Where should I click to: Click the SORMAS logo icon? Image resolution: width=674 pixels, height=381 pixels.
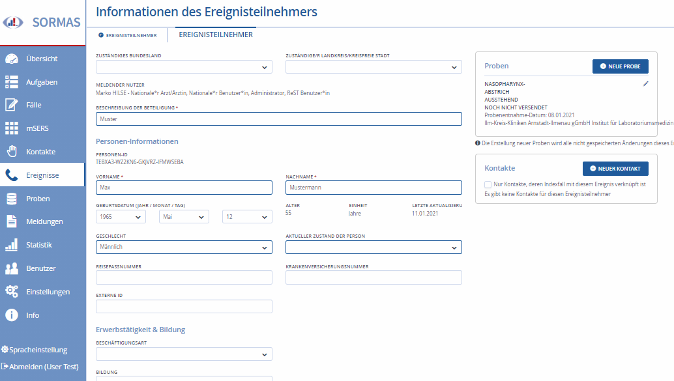tap(13, 22)
